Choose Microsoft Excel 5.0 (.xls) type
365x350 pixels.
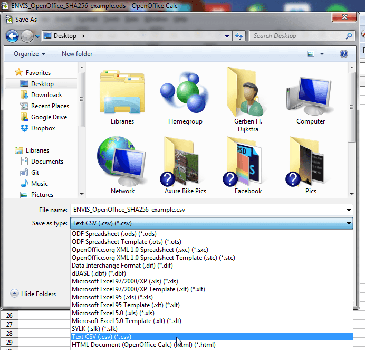point(212,313)
